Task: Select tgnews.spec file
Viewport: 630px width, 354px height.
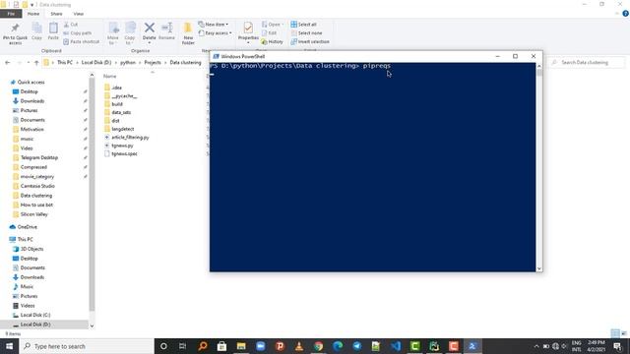Action: click(124, 153)
